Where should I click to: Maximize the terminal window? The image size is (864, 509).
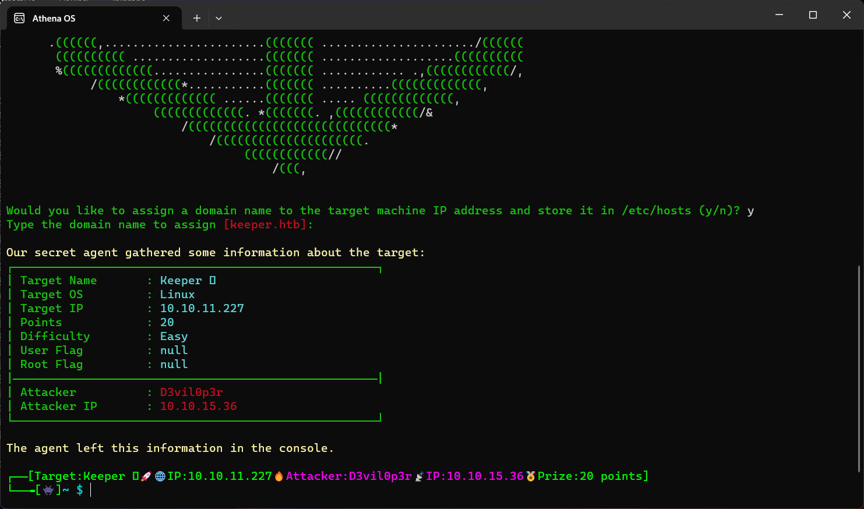(x=813, y=15)
